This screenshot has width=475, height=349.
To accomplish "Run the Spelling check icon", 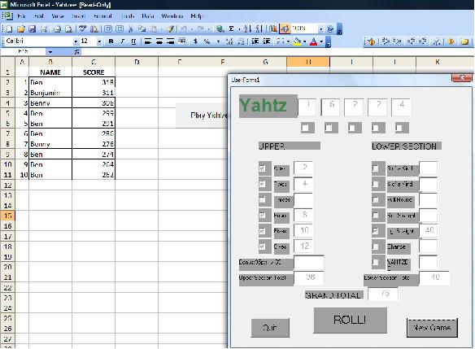I will (82, 28).
